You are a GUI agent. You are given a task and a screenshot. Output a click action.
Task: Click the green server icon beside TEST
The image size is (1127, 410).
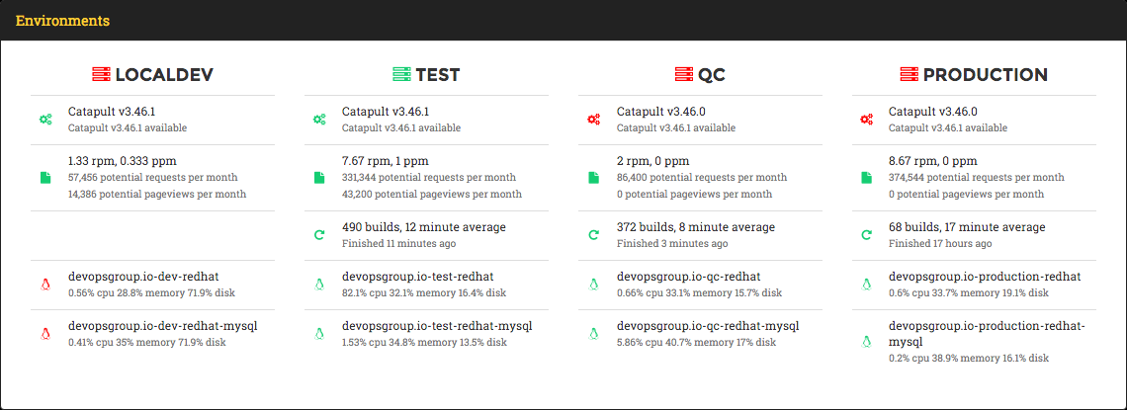[401, 75]
